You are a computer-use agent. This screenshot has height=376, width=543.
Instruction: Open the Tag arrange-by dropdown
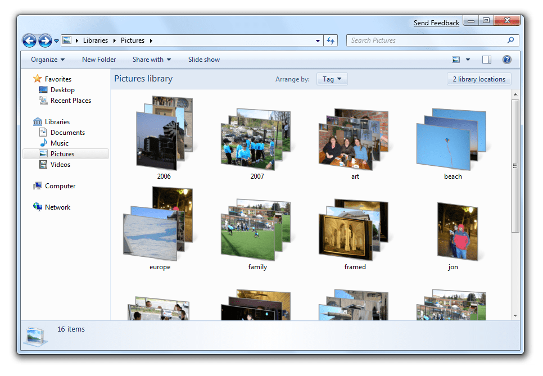click(x=332, y=79)
